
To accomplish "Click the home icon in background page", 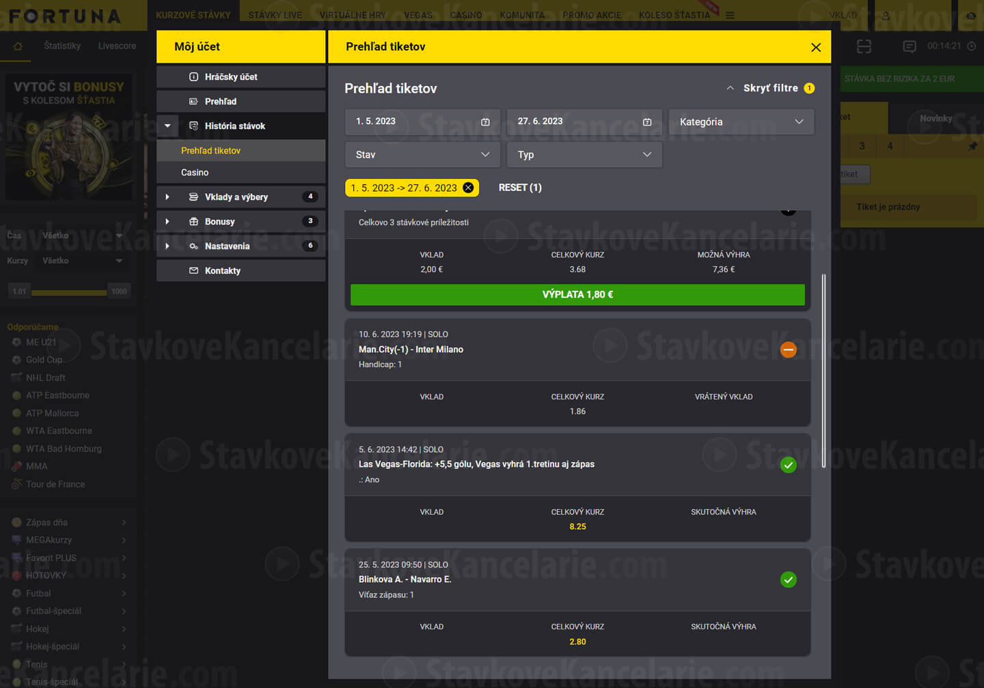I will pos(18,46).
